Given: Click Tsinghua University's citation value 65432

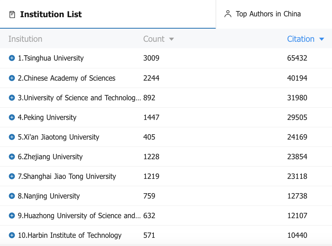Looking at the screenshot, I should (x=297, y=58).
